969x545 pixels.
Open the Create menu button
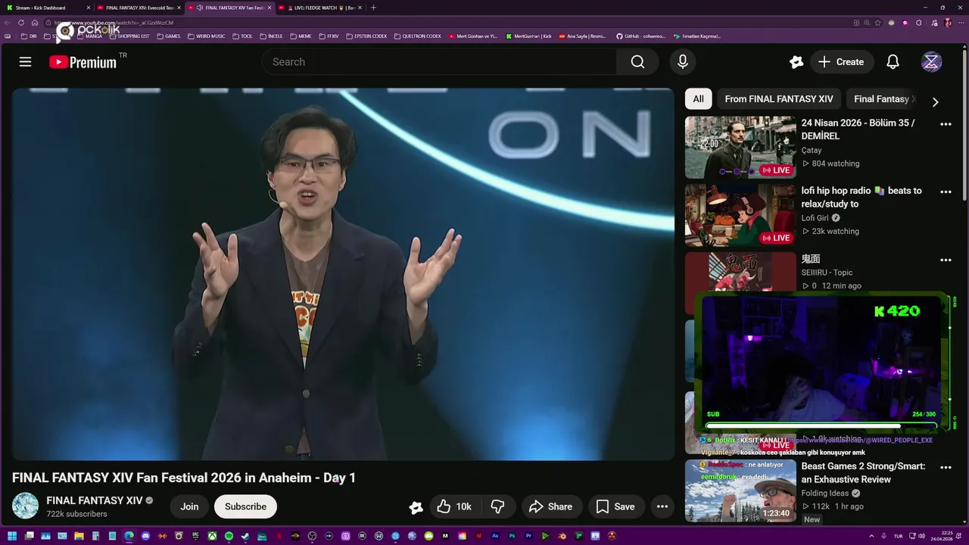pos(841,62)
